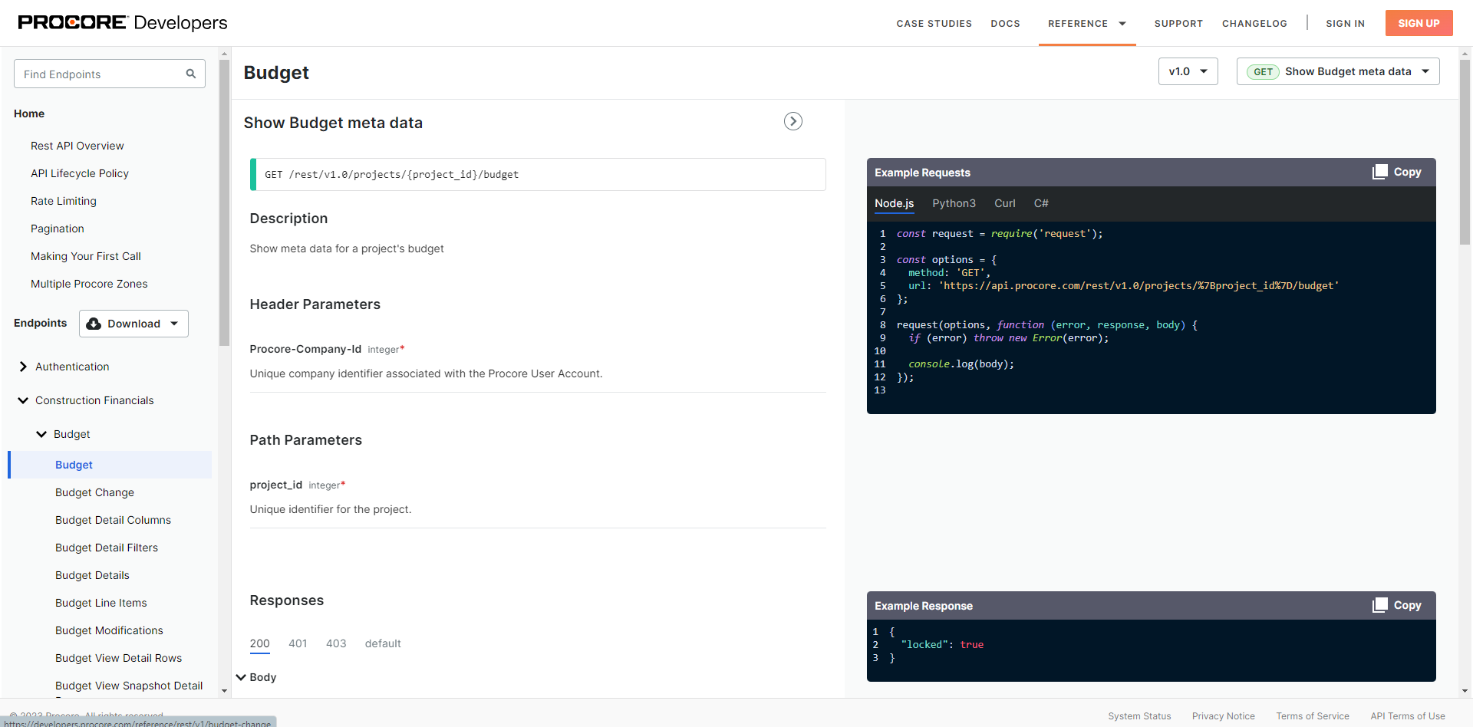
Task: Copy the Example Requests code
Action: coord(1397,172)
